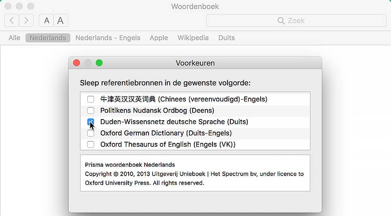Click the magnifying glass search icon
The height and width of the screenshot is (216, 391).
coord(281,21)
